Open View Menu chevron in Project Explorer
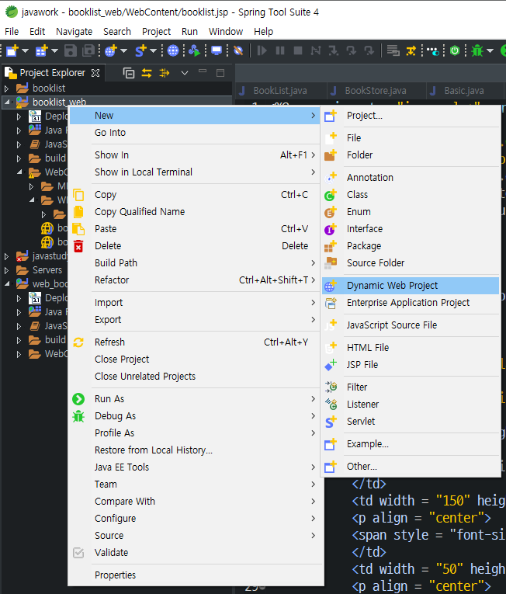The height and width of the screenshot is (594, 506). point(185,73)
